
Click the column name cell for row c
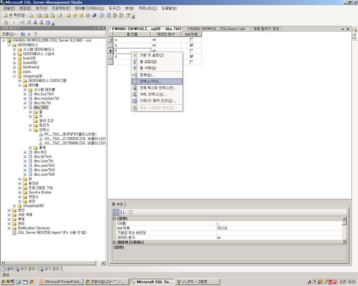[132, 51]
